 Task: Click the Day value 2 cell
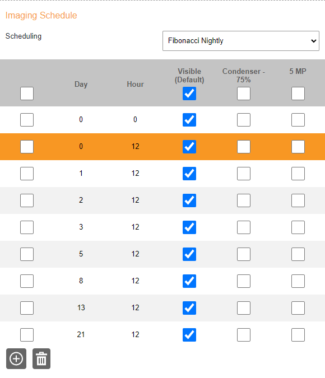81,200
